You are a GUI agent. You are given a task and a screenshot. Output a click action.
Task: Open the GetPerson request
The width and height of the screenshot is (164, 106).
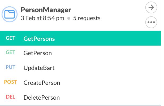tap(37, 53)
